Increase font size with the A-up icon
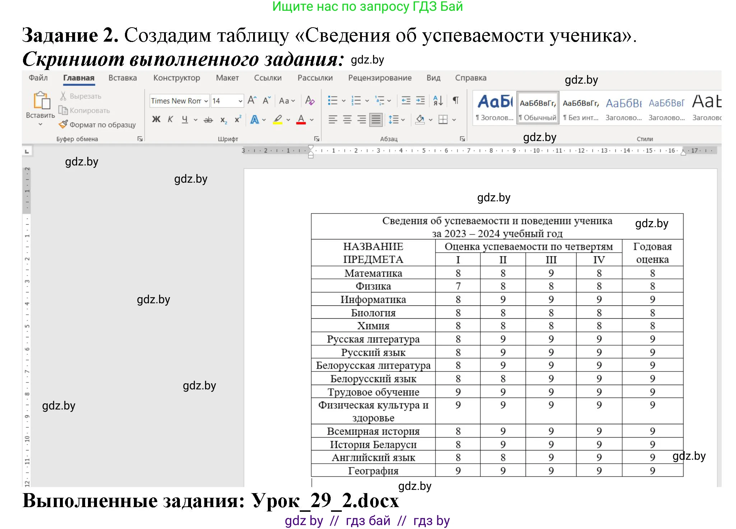Viewport: 736px width, 529px height. [x=252, y=100]
